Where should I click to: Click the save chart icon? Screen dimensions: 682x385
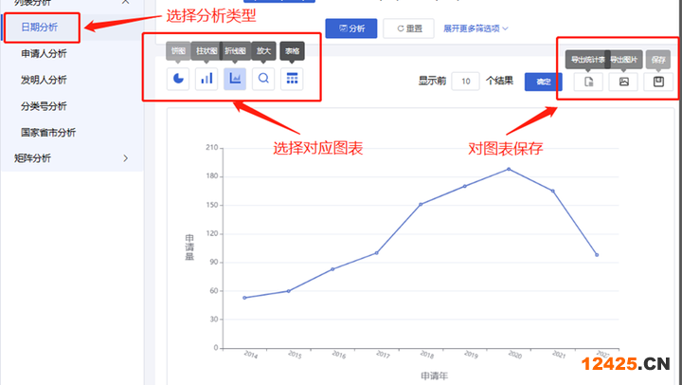658,82
